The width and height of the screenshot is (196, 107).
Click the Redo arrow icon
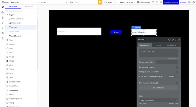tap(157, 2)
